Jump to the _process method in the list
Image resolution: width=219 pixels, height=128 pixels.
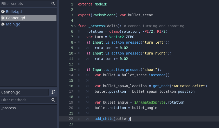[8, 108]
